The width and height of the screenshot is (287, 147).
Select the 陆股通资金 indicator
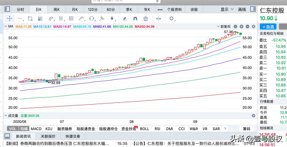pos(86,129)
